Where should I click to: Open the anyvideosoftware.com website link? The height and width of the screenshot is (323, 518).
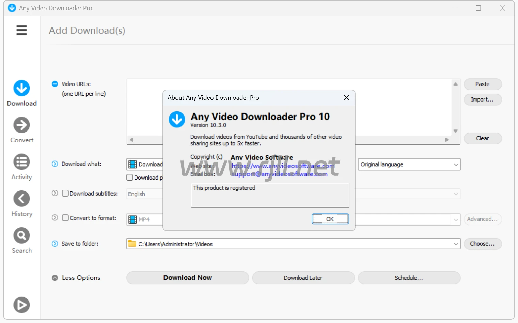coord(283,166)
